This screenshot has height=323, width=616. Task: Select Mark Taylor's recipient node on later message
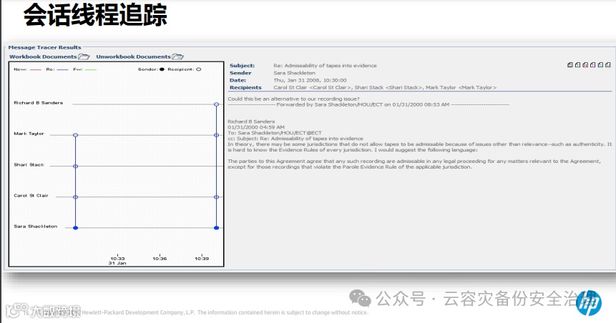(217, 135)
